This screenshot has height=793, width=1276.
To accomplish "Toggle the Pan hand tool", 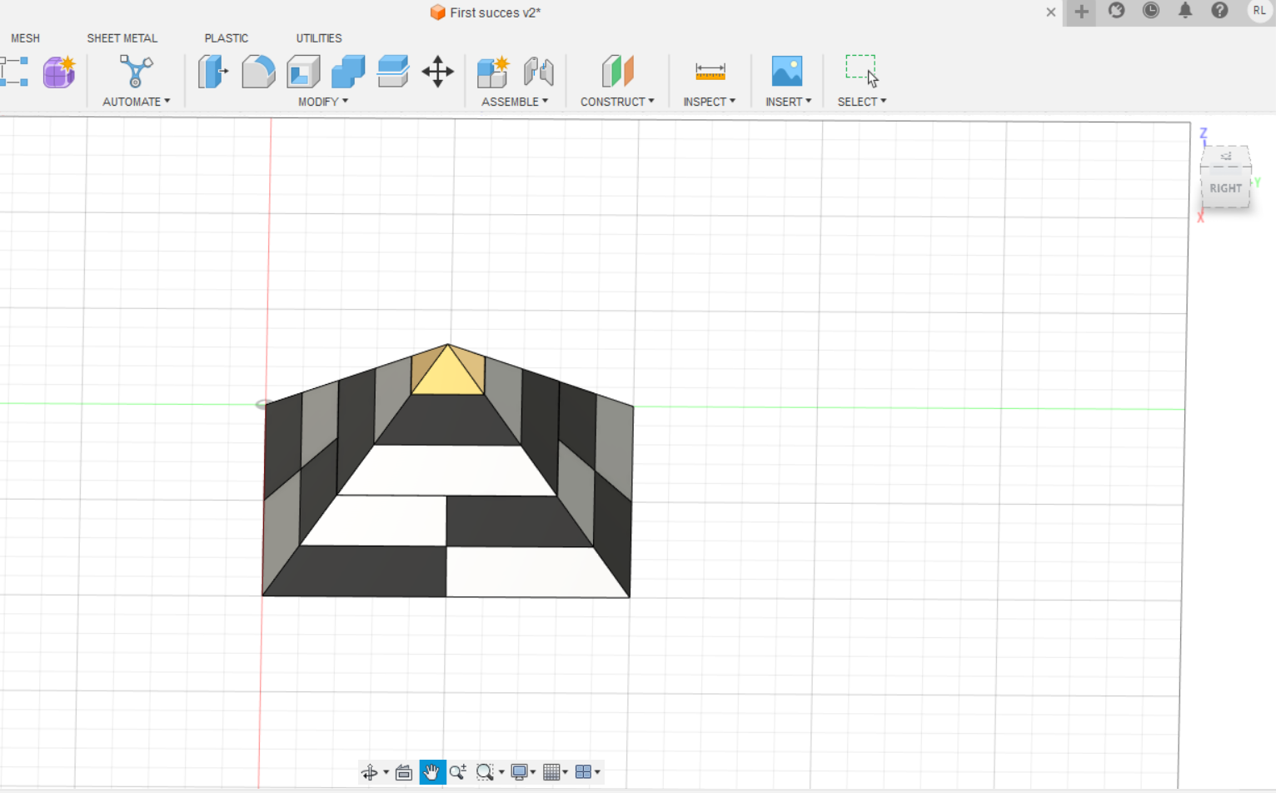I will click(431, 772).
